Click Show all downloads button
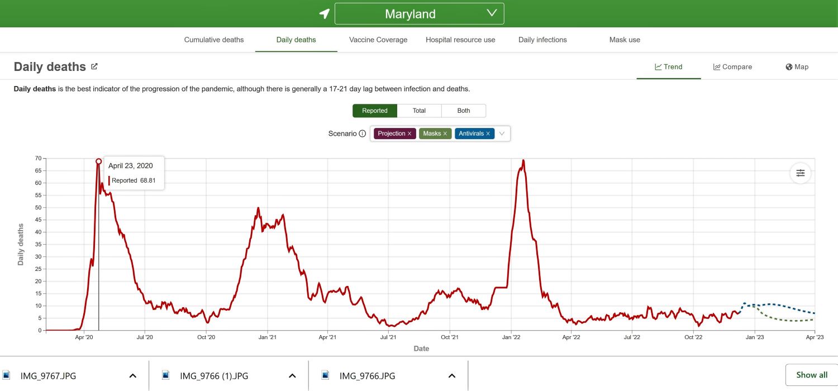Screen dimensions: 838x391 [x=811, y=375]
